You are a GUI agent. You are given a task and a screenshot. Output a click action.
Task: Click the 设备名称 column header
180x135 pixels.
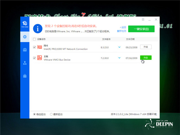tap(41, 39)
